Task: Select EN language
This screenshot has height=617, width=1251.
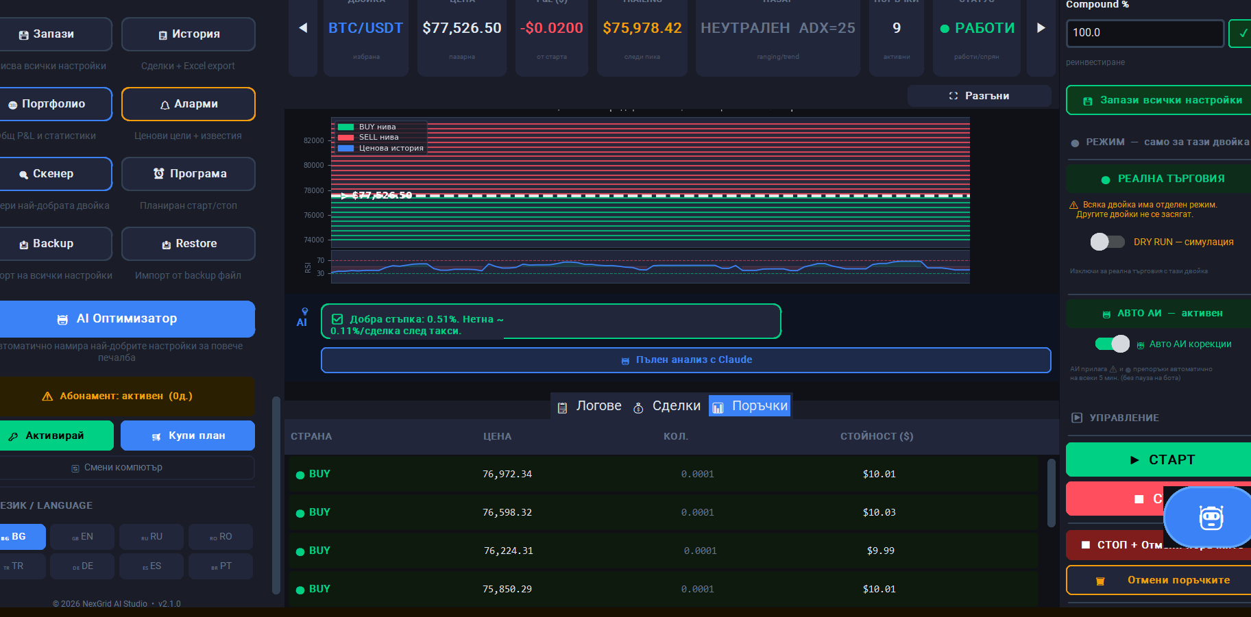Action: coord(82,537)
